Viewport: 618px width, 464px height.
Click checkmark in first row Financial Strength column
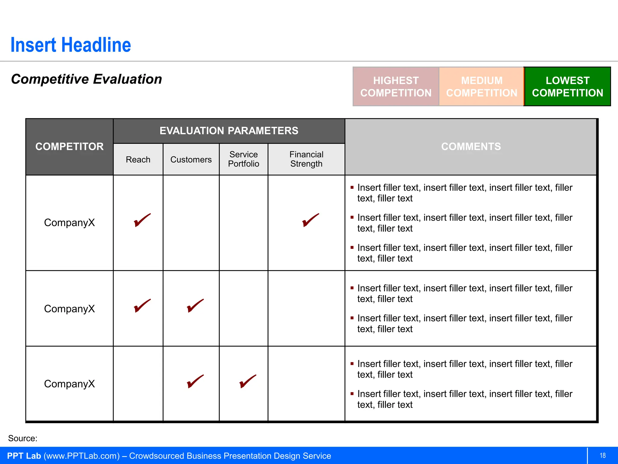point(310,220)
